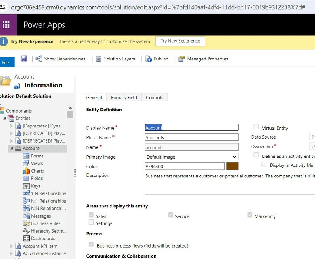The width and height of the screenshot is (315, 259).
Task: Click the Publish icon
Action: [x=149, y=59]
